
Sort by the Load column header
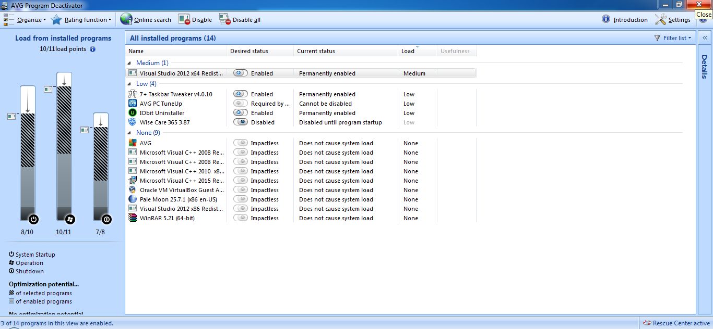coord(418,51)
